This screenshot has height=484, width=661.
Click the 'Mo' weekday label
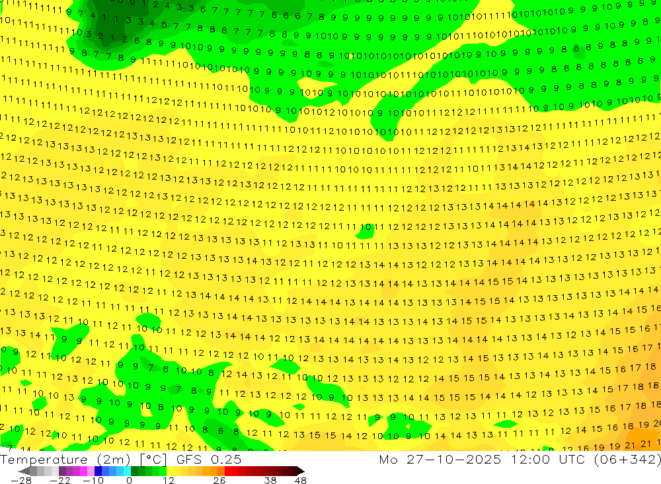[388, 459]
